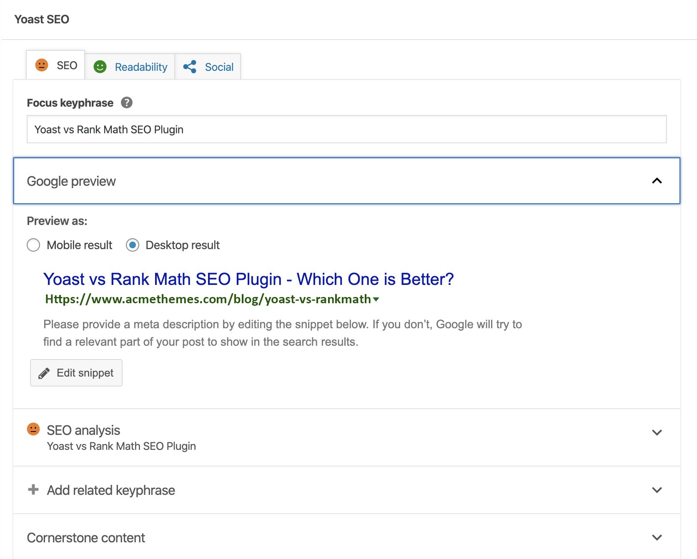
Task: Click the acmethemes.com snippet URL
Action: point(208,299)
